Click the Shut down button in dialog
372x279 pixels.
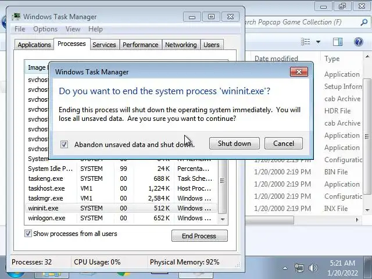[x=234, y=144]
